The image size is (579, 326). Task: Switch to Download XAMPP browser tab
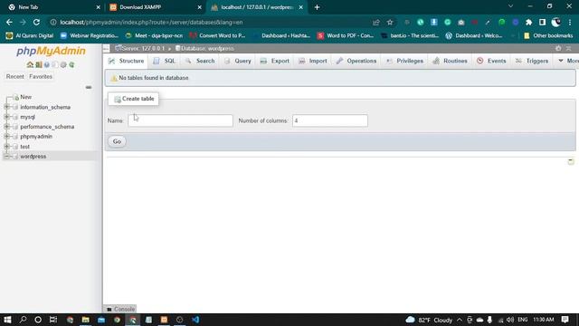[x=156, y=7]
